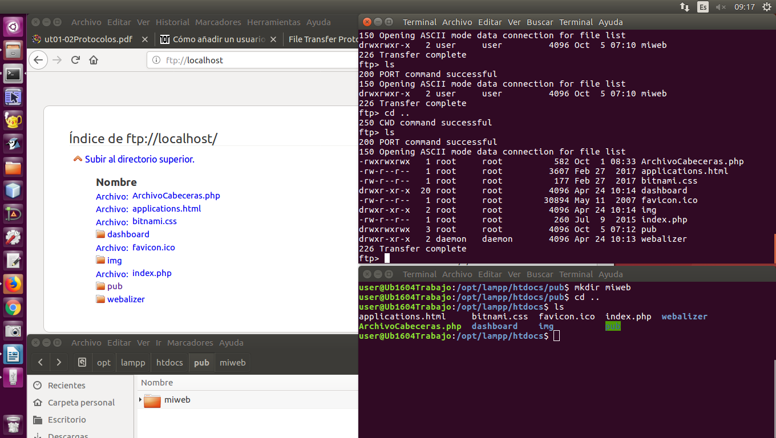
Task: Open Buscar menu in upper terminal
Action: [540, 22]
